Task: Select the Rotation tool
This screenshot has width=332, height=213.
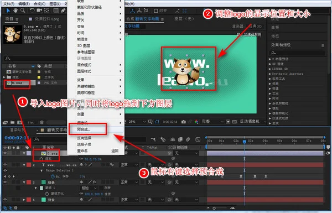Action: tap(32, 11)
